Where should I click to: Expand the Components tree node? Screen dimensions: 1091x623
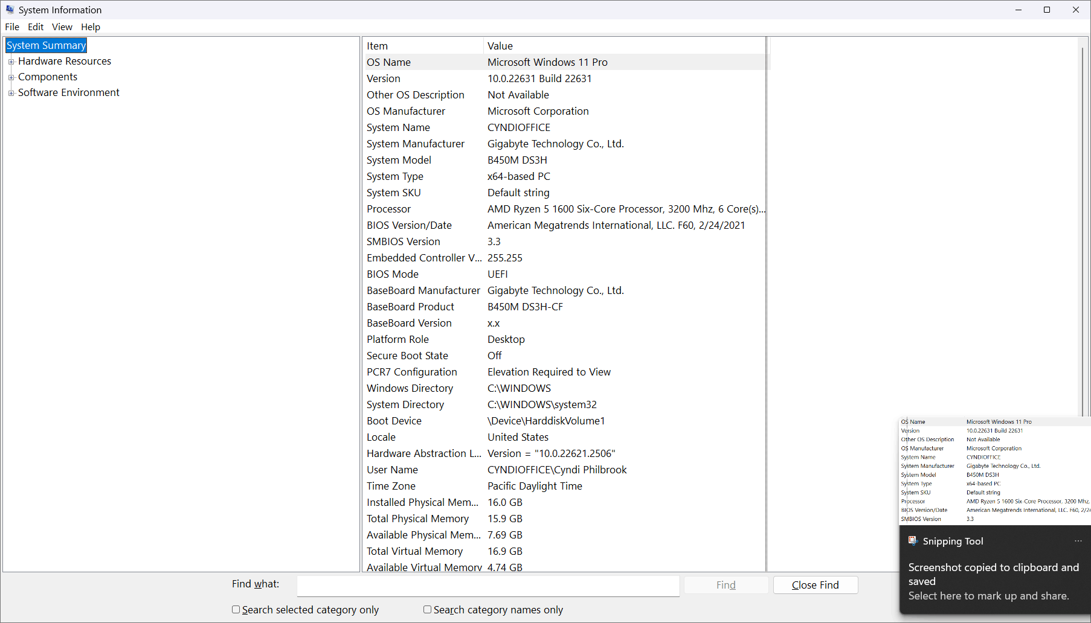point(11,77)
